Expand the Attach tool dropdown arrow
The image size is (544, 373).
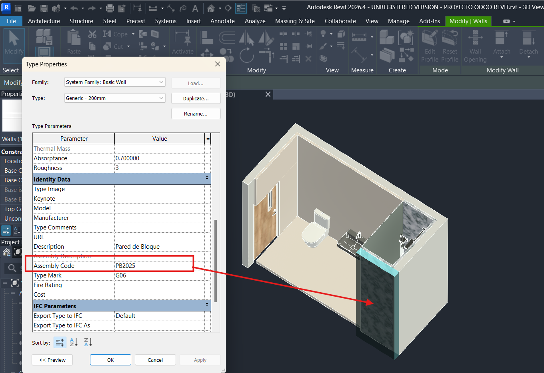502,58
